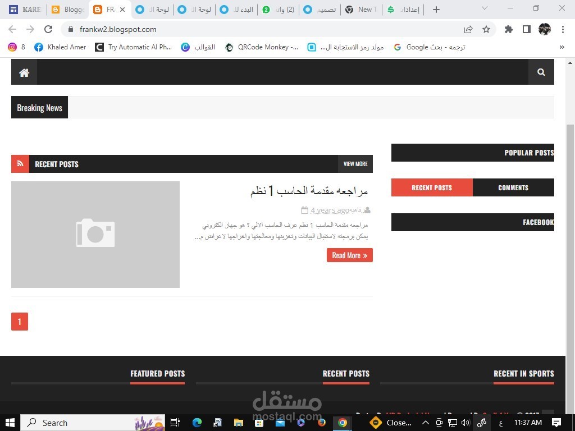Select the Recent Posts sidebar tab
Screen dimensions: 575x431
click(432, 187)
